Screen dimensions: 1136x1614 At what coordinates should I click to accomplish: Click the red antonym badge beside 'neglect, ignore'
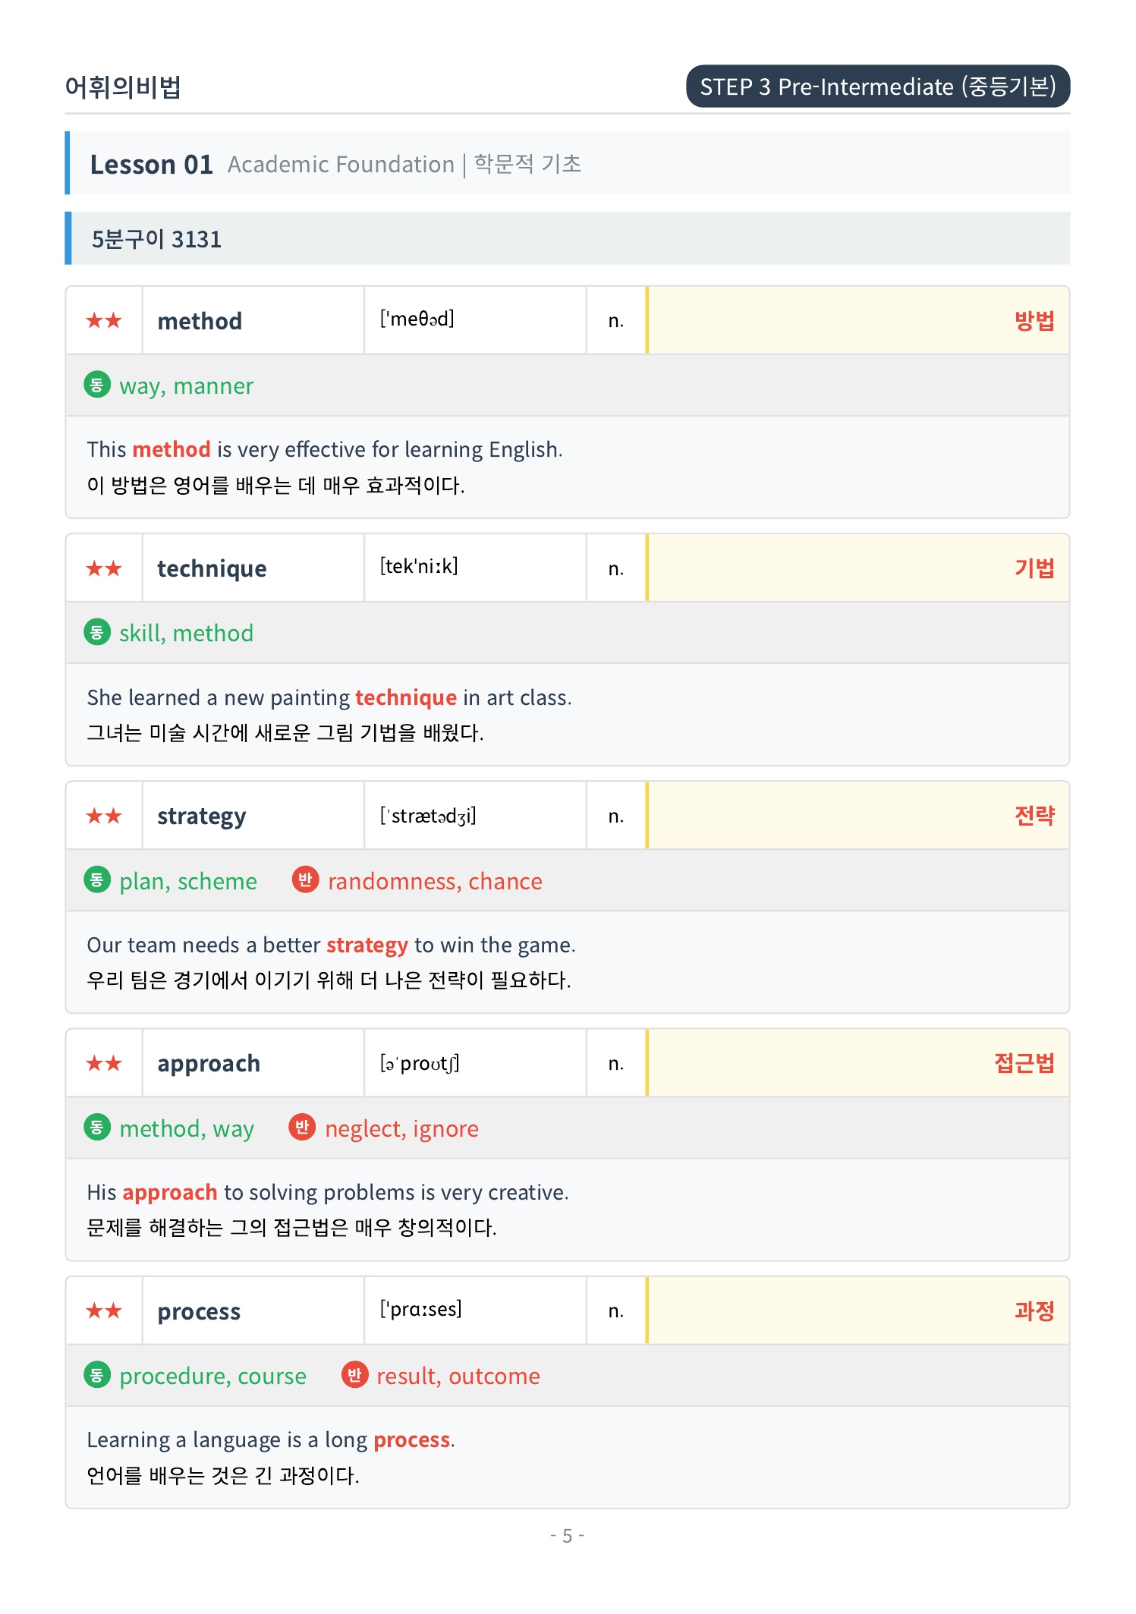coord(302,1127)
